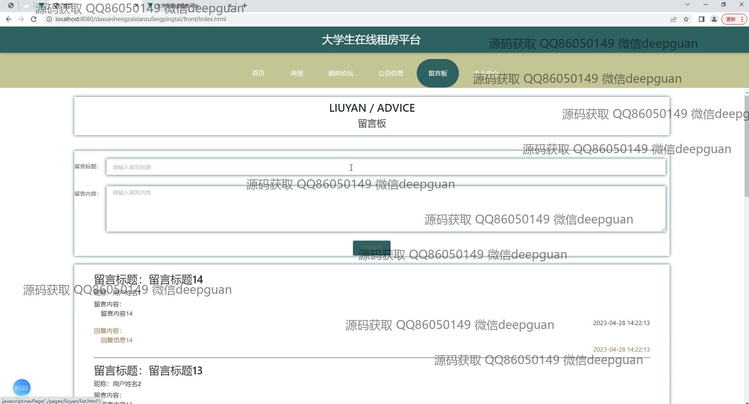Screen dimensions: 749x404
Task: Open a new browser tab
Action: [244, 6]
